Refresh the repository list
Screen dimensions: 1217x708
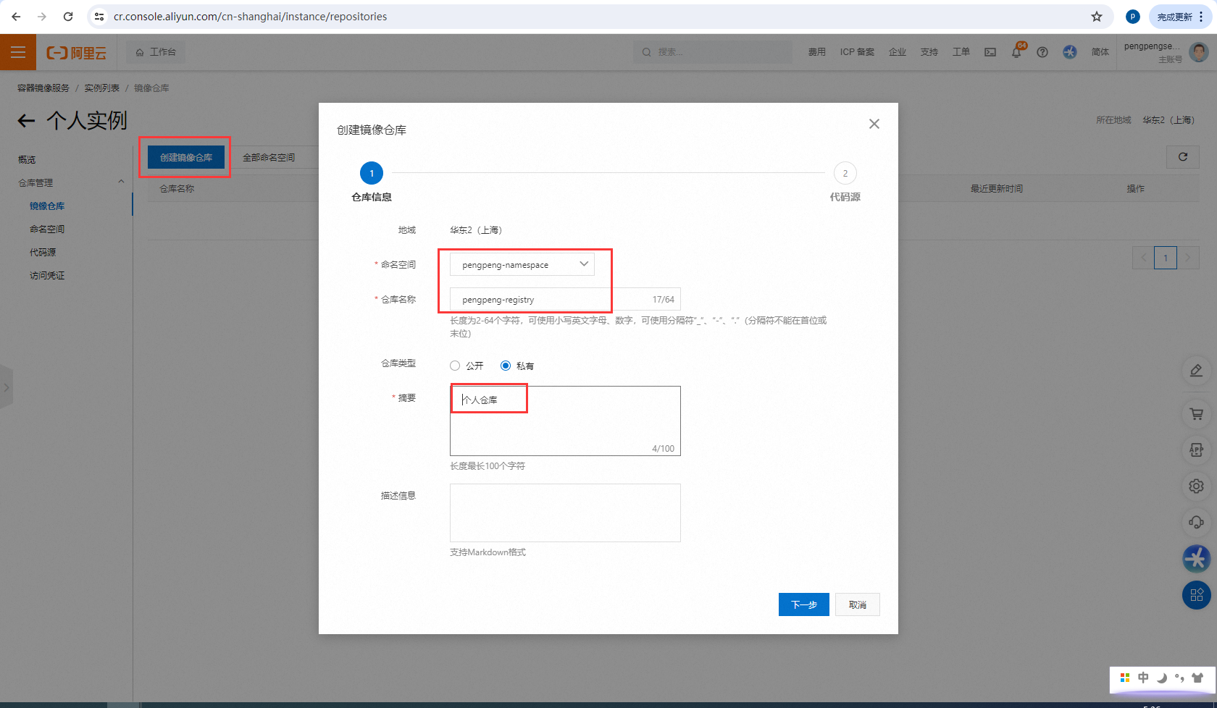pos(1183,157)
